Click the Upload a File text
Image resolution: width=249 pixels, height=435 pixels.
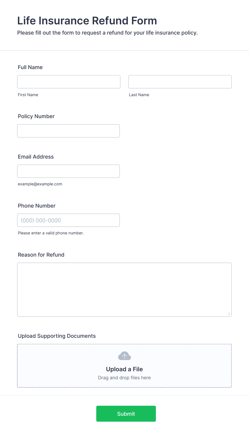pyautogui.click(x=125, y=369)
